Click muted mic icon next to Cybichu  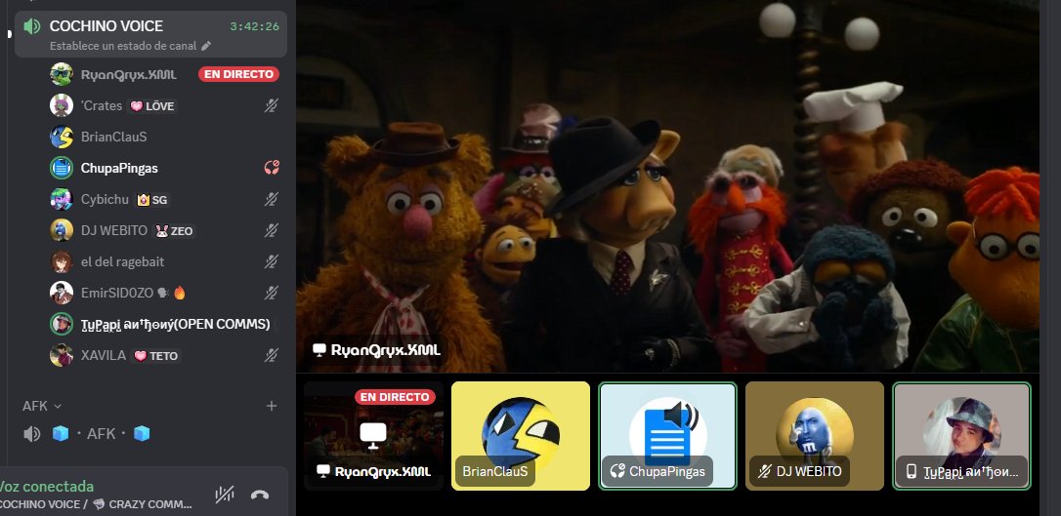[x=272, y=199]
